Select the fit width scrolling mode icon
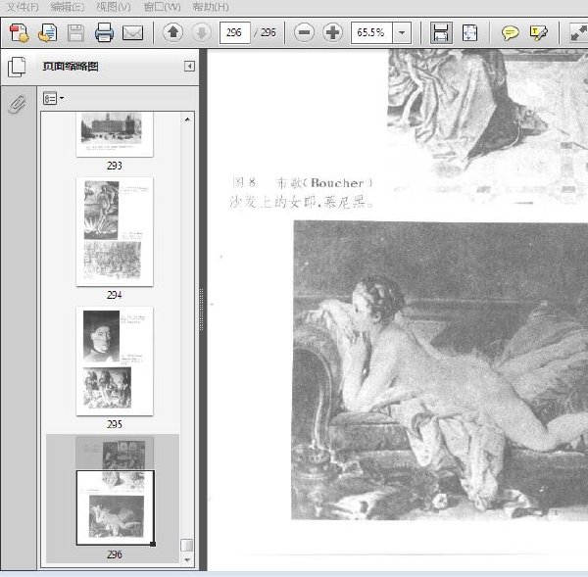Screen dimensions: 588x577 coord(441,32)
